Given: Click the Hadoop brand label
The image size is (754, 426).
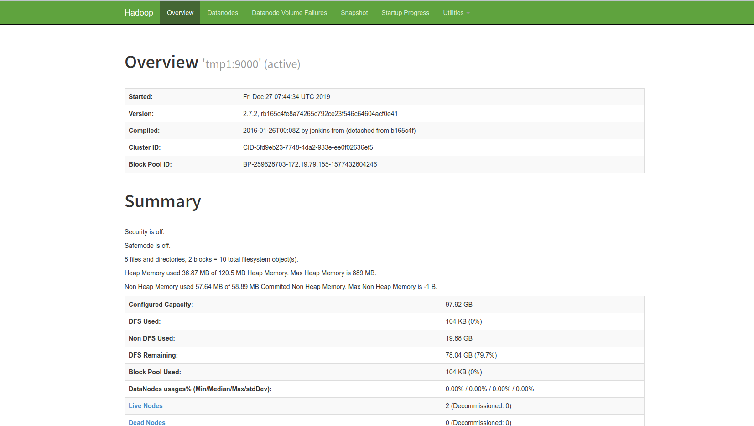Looking at the screenshot, I should point(139,12).
